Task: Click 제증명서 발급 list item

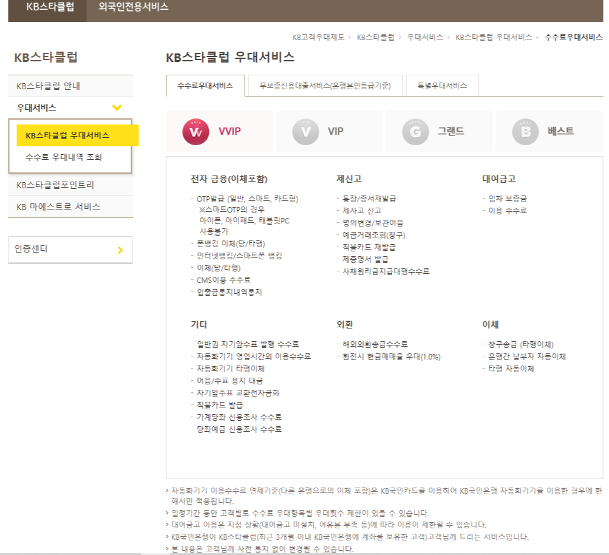Action: 365,259
